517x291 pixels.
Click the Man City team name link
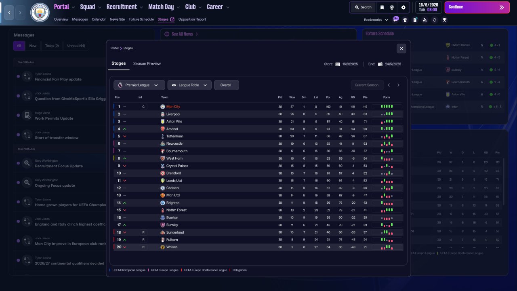(x=173, y=107)
